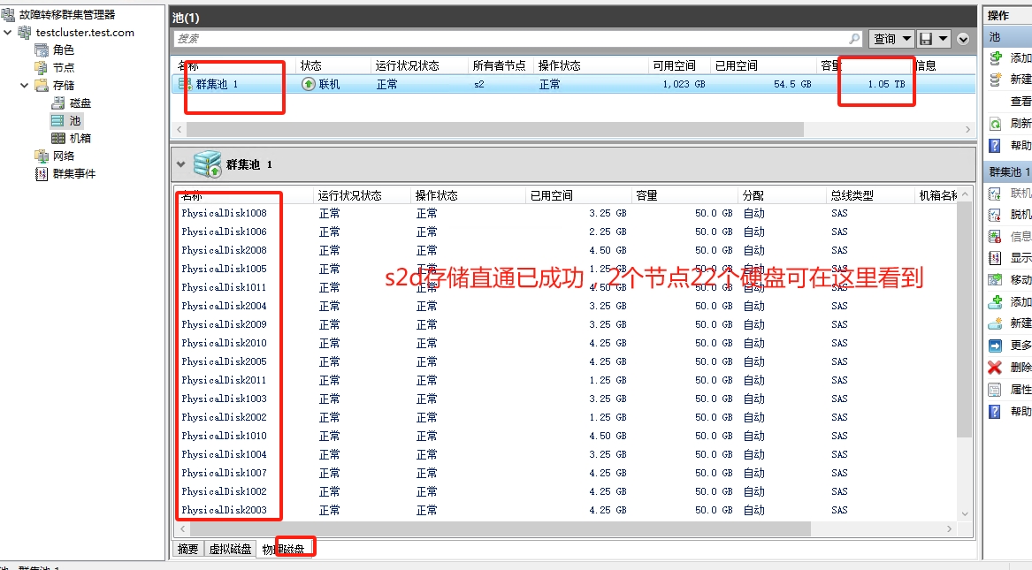
Task: Click the pool list horizontal scrollbar
Action: [494, 130]
